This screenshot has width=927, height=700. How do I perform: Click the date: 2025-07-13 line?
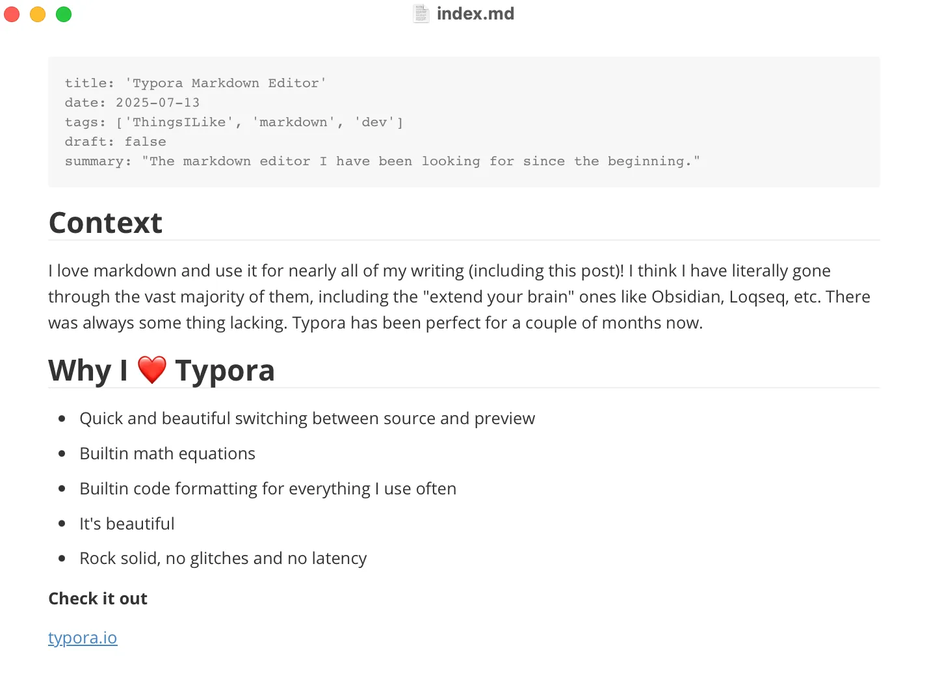132,103
